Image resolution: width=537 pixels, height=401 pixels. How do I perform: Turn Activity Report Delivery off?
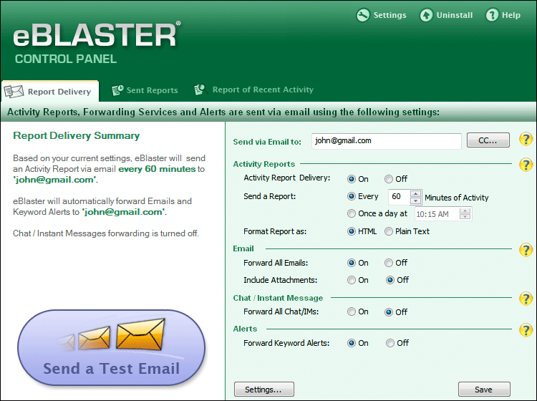click(389, 179)
